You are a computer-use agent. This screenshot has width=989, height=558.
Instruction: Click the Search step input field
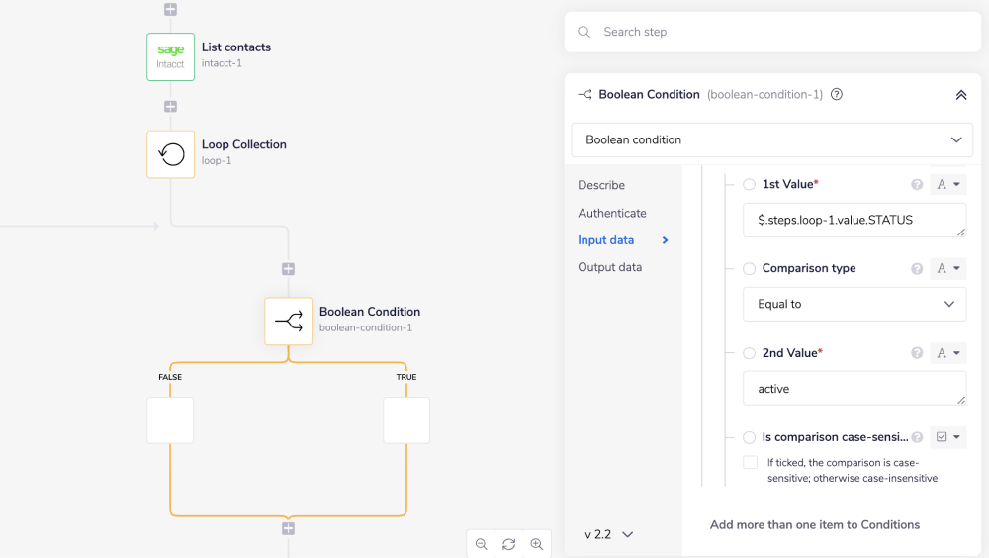tap(771, 32)
